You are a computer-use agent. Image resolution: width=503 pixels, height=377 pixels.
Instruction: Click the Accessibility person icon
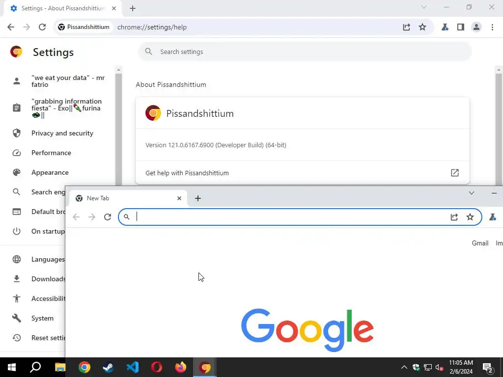(x=16, y=298)
